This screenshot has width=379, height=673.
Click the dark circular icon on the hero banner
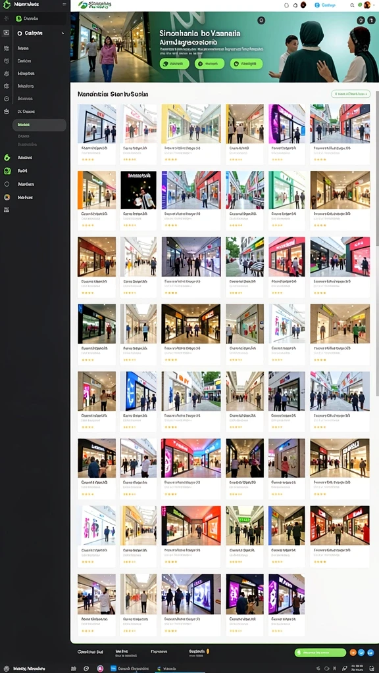pyautogui.click(x=261, y=20)
